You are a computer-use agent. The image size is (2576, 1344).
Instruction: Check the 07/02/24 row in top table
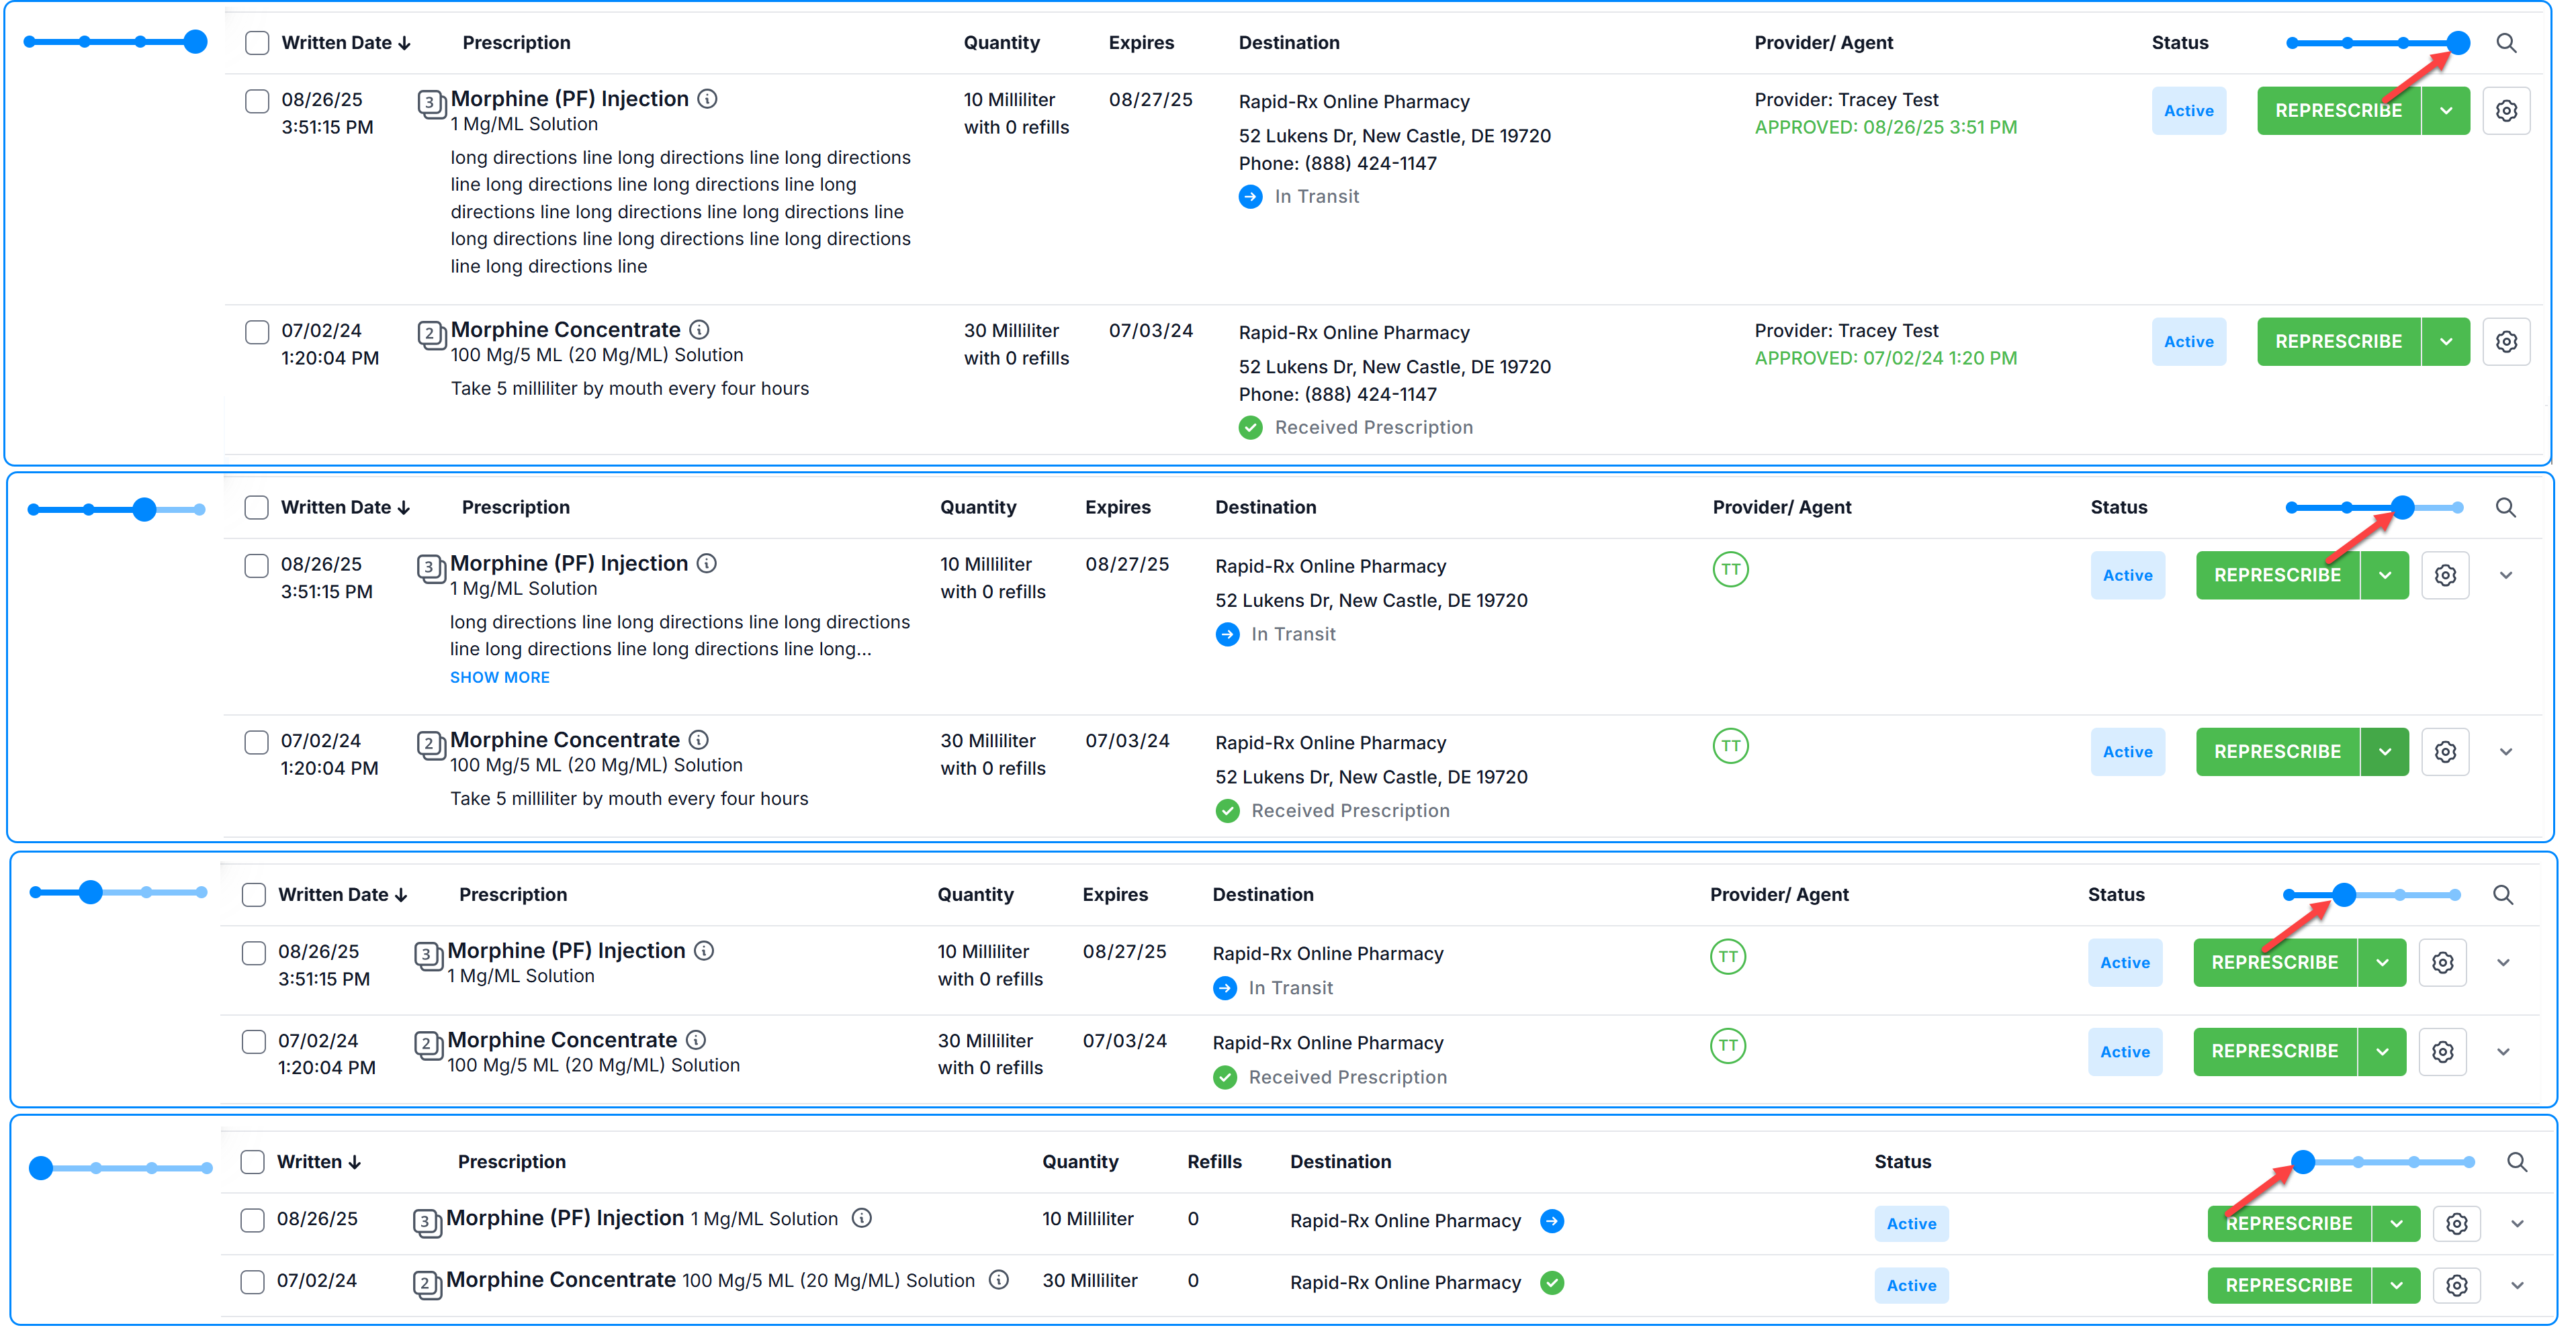(x=257, y=332)
